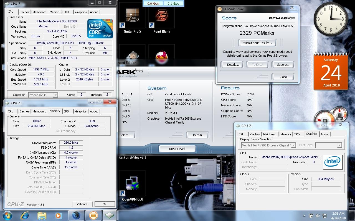This screenshot has height=221, width=355.
Task: Click the orange calendar gadget showing Saturday 24
Action: click(x=331, y=72)
